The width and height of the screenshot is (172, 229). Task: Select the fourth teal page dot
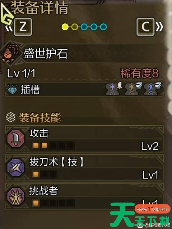point(94,27)
